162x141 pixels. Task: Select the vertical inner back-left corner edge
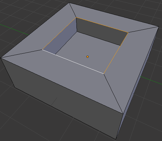pos(77,25)
